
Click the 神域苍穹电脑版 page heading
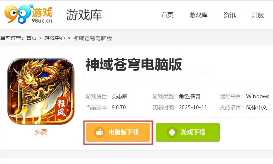(x=134, y=65)
